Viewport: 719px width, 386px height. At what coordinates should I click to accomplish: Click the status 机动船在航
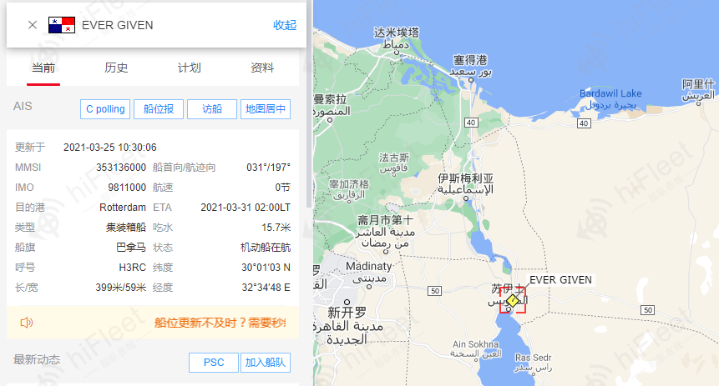[266, 248]
